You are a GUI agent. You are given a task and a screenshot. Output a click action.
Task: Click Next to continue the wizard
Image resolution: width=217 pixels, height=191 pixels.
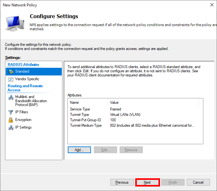coord(147,182)
